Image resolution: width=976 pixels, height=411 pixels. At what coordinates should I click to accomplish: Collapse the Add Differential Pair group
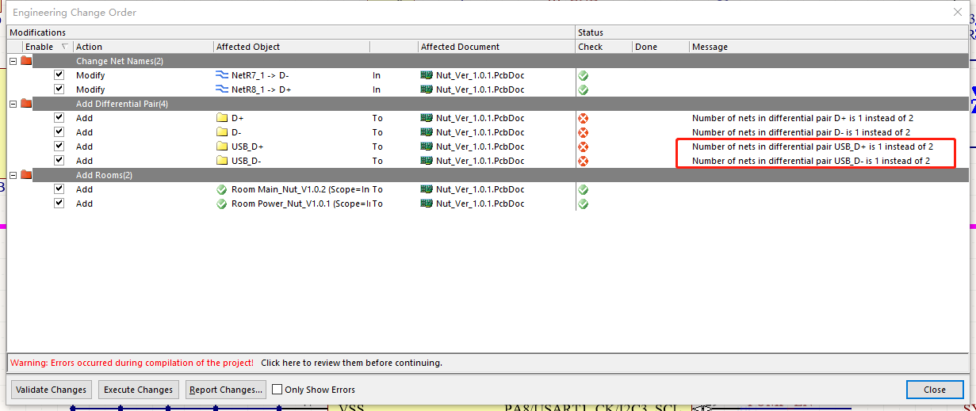(13, 104)
